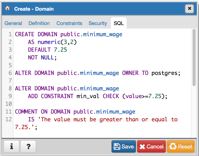Click line number 6 in the gutter
The height and width of the screenshot is (156, 199).
pyautogui.click(x=10, y=73)
